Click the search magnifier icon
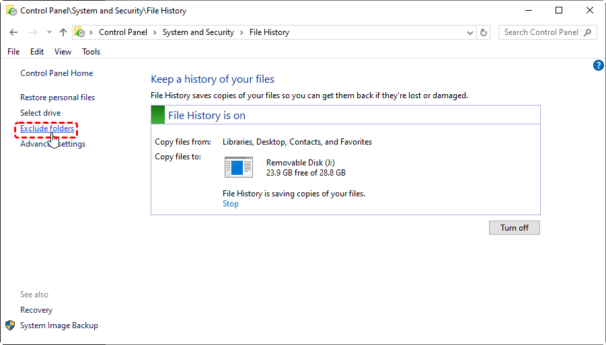The height and width of the screenshot is (345, 606). [588, 32]
